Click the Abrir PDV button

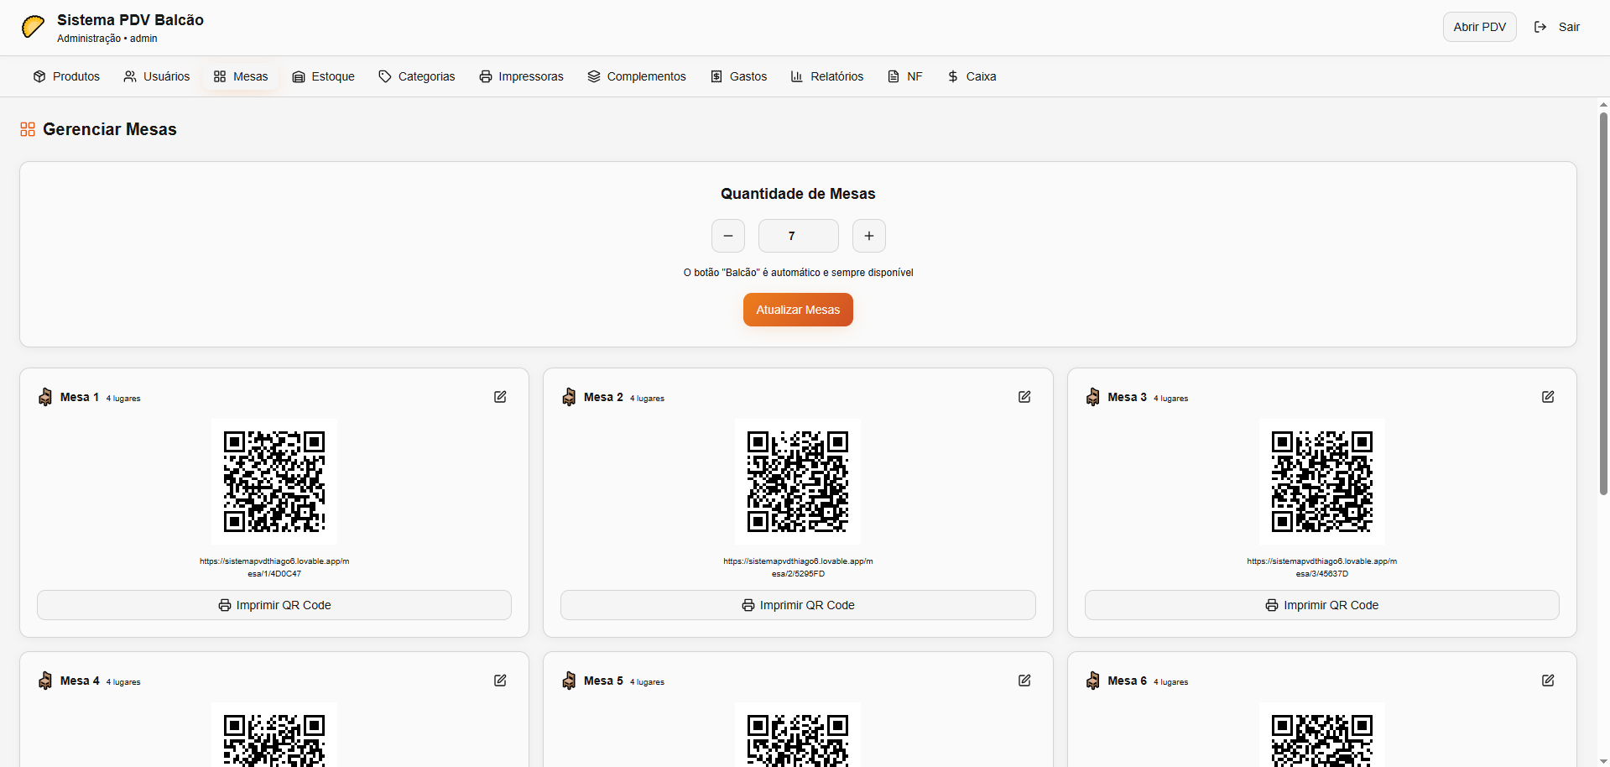point(1479,27)
